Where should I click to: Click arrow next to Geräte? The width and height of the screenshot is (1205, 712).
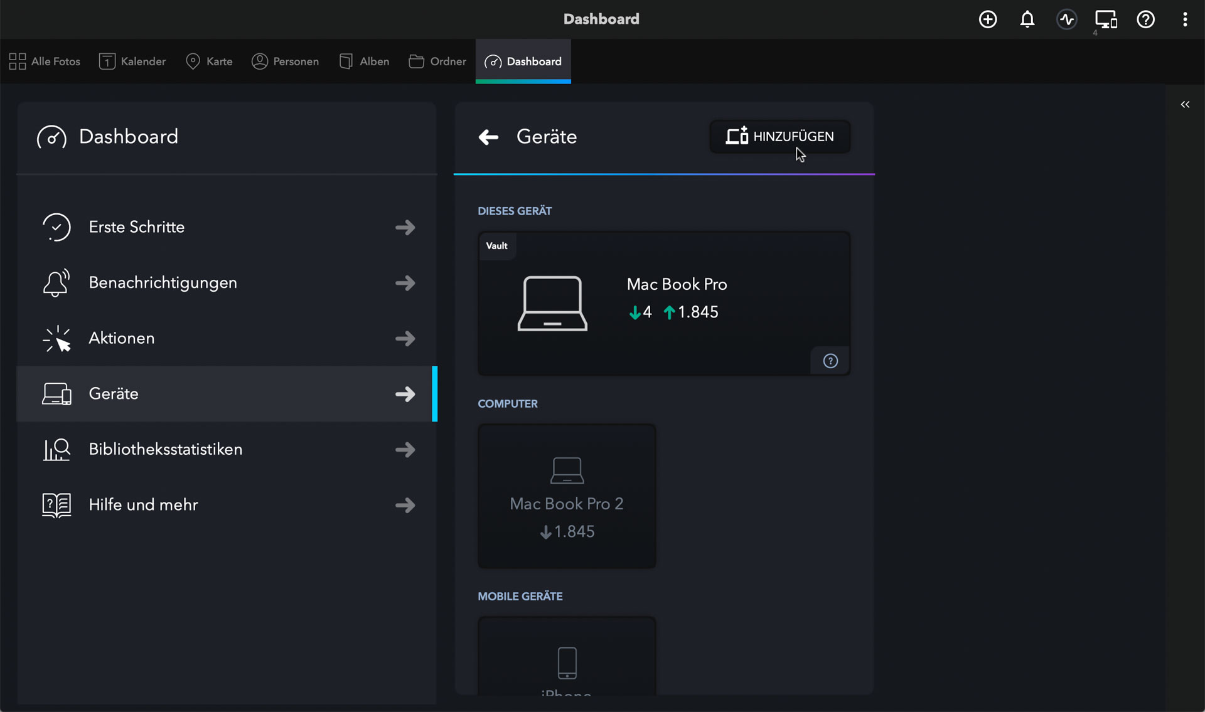405,394
